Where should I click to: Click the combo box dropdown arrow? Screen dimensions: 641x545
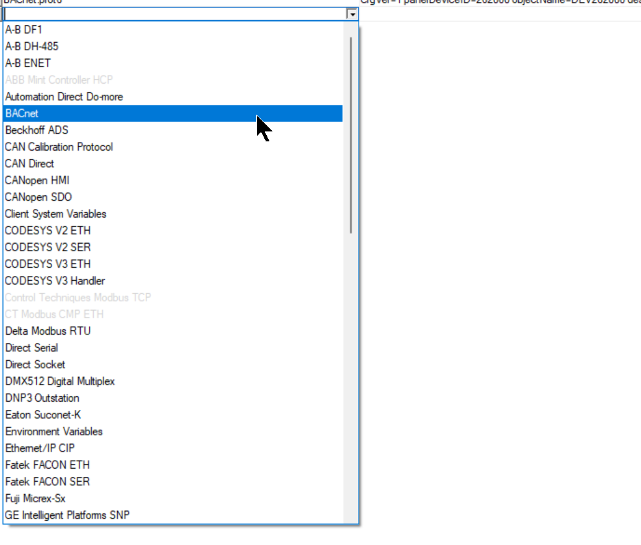352,14
